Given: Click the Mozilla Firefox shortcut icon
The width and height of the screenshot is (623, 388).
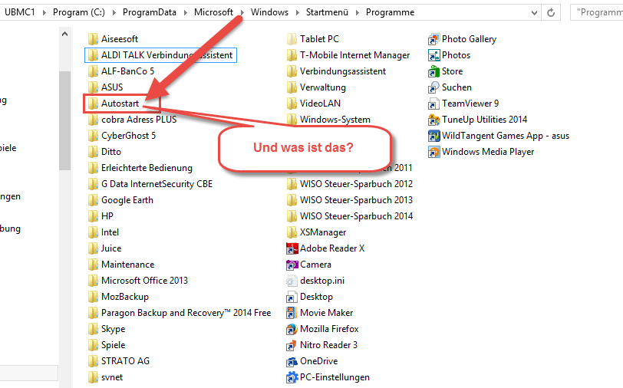Looking at the screenshot, I should point(292,329).
